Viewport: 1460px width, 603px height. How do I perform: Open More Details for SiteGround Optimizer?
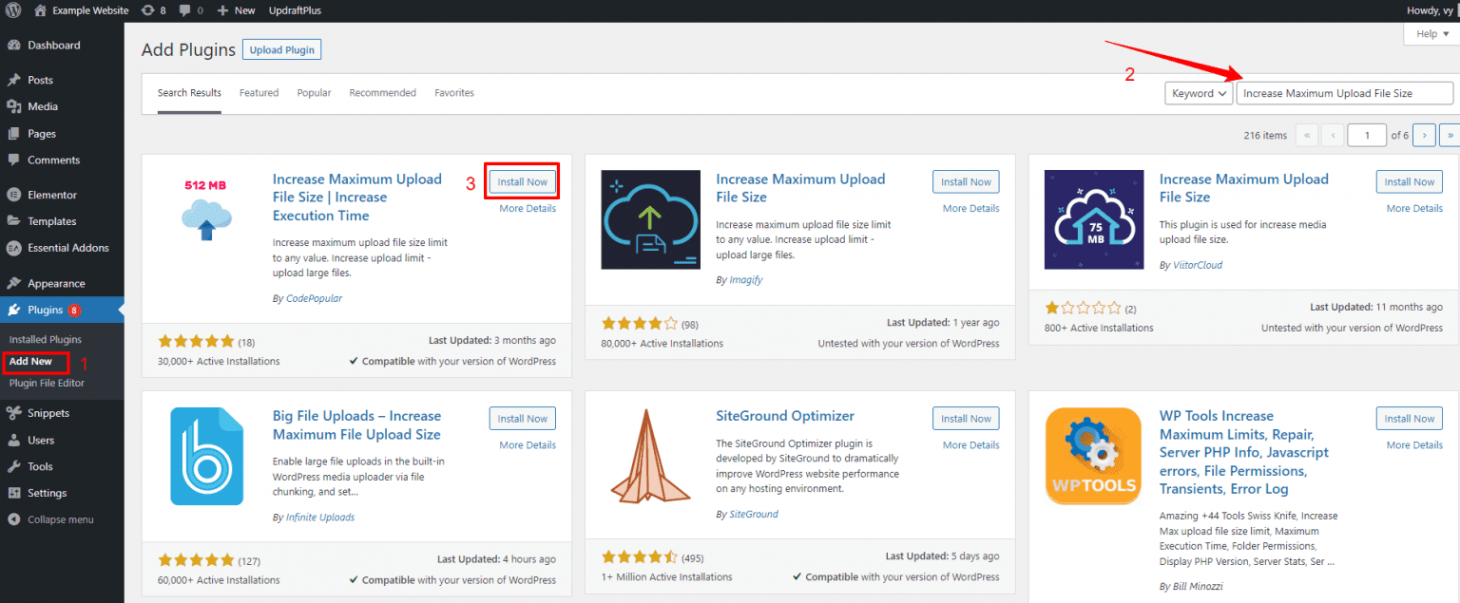click(971, 444)
